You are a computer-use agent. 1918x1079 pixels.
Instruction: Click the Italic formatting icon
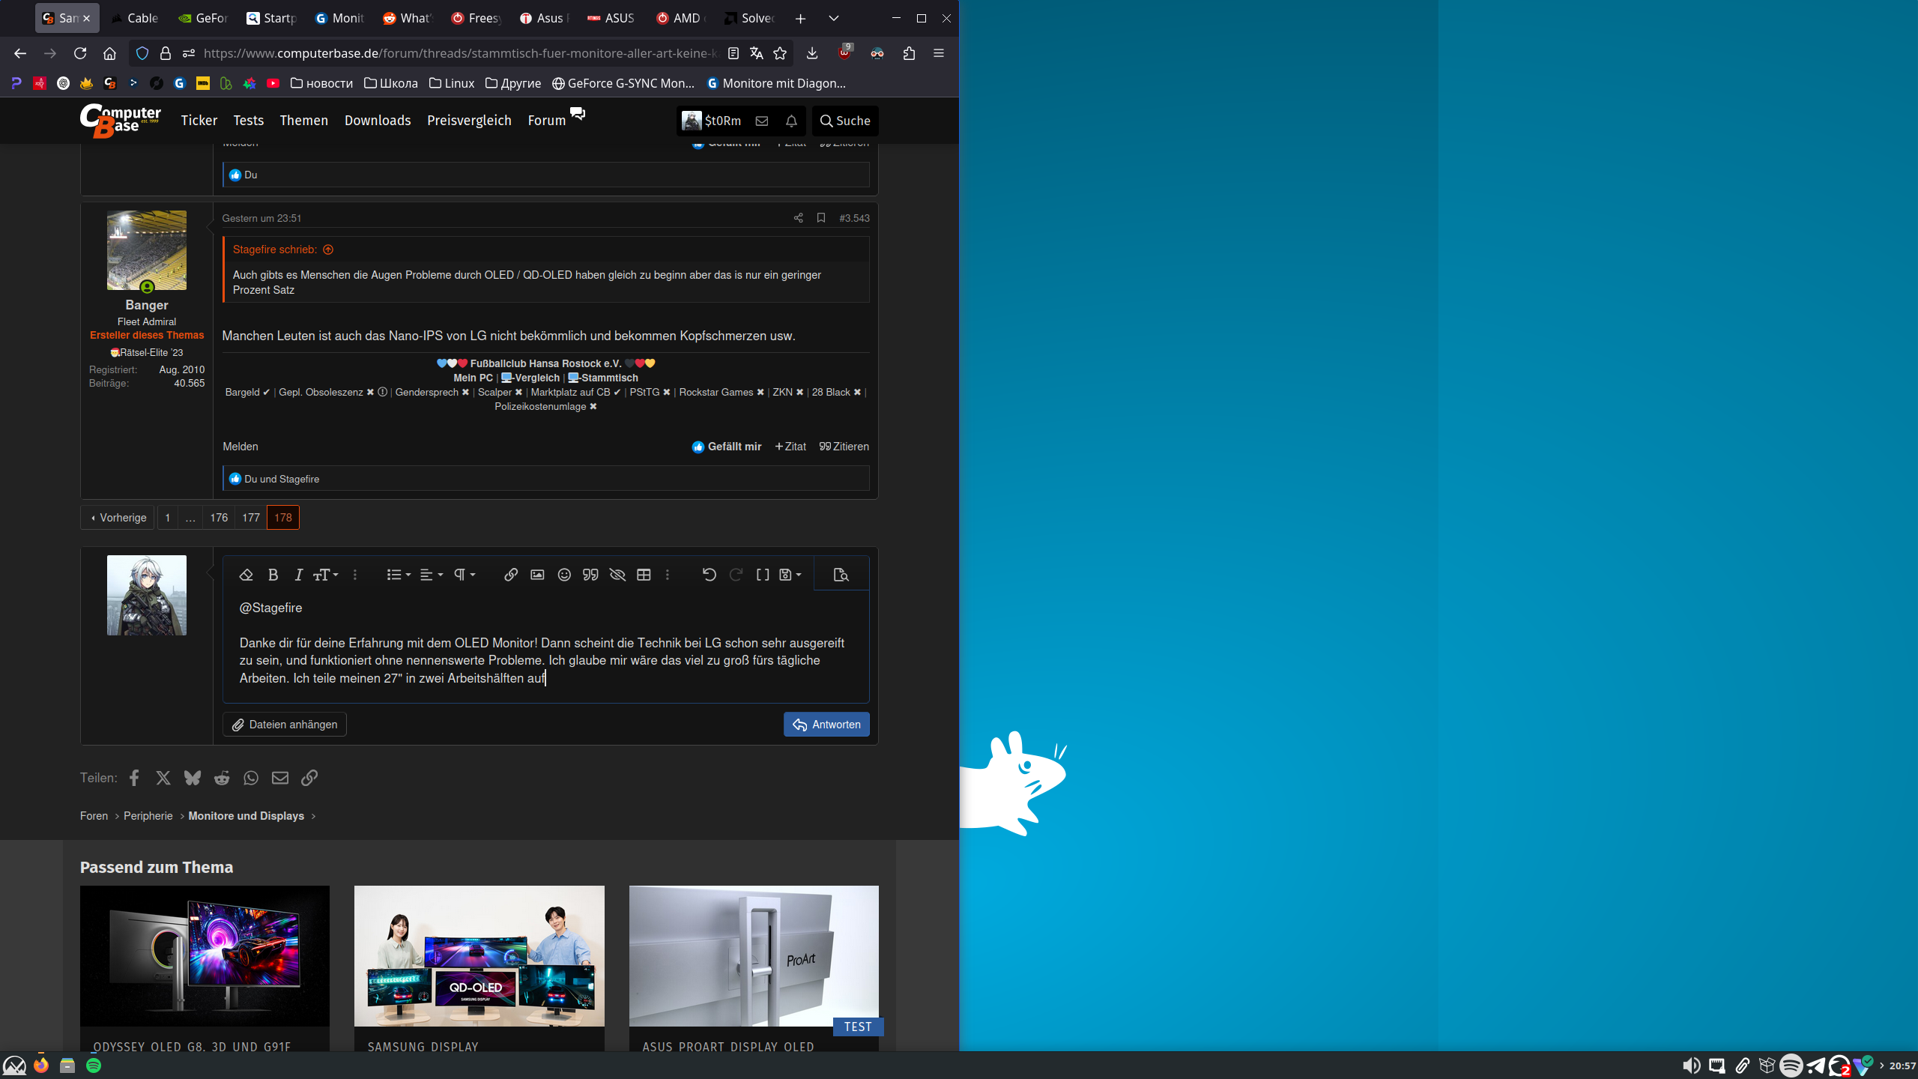[298, 575]
